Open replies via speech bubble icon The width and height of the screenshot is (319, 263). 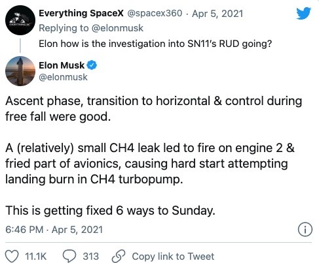(x=69, y=256)
